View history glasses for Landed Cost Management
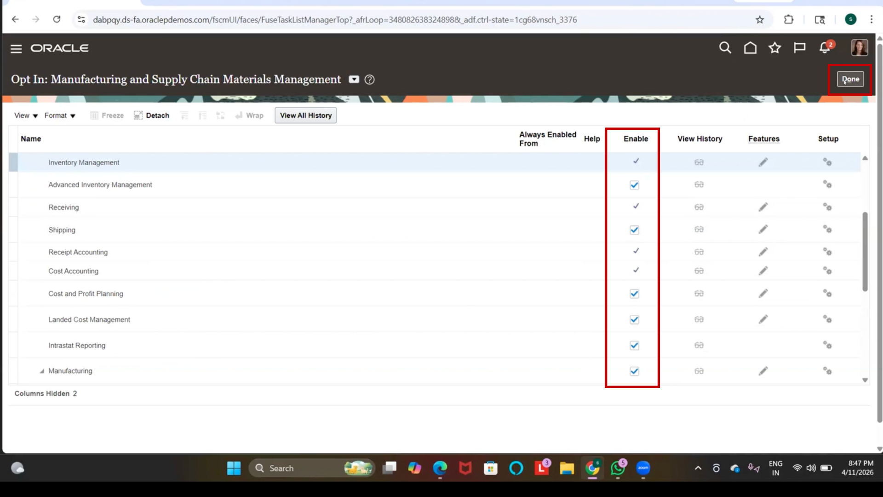This screenshot has width=883, height=497. point(699,319)
